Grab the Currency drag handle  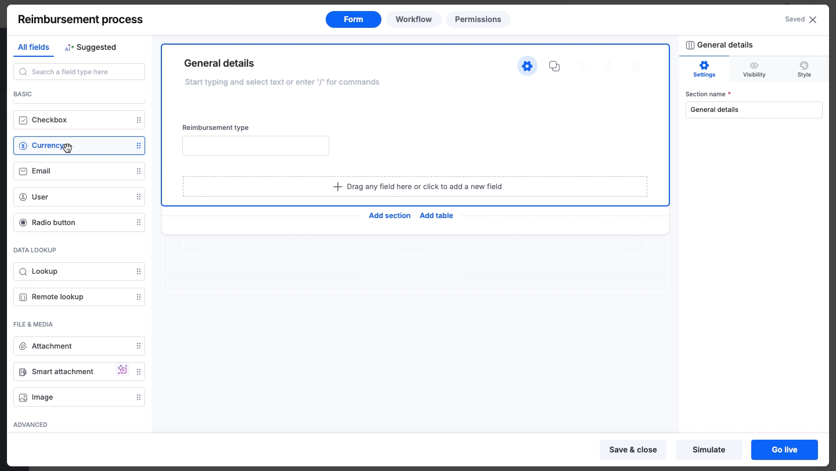(x=139, y=146)
